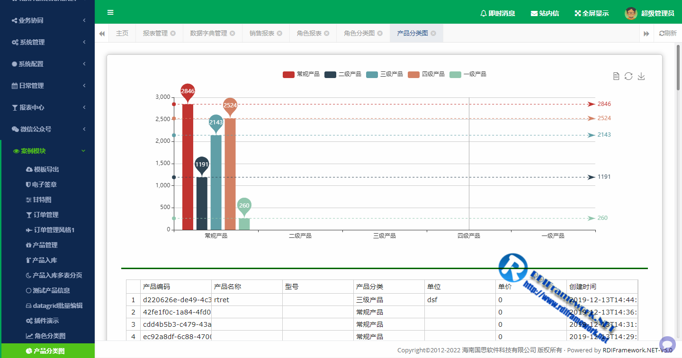Expand the 系统管理 menu
682x358 pixels.
click(x=47, y=42)
